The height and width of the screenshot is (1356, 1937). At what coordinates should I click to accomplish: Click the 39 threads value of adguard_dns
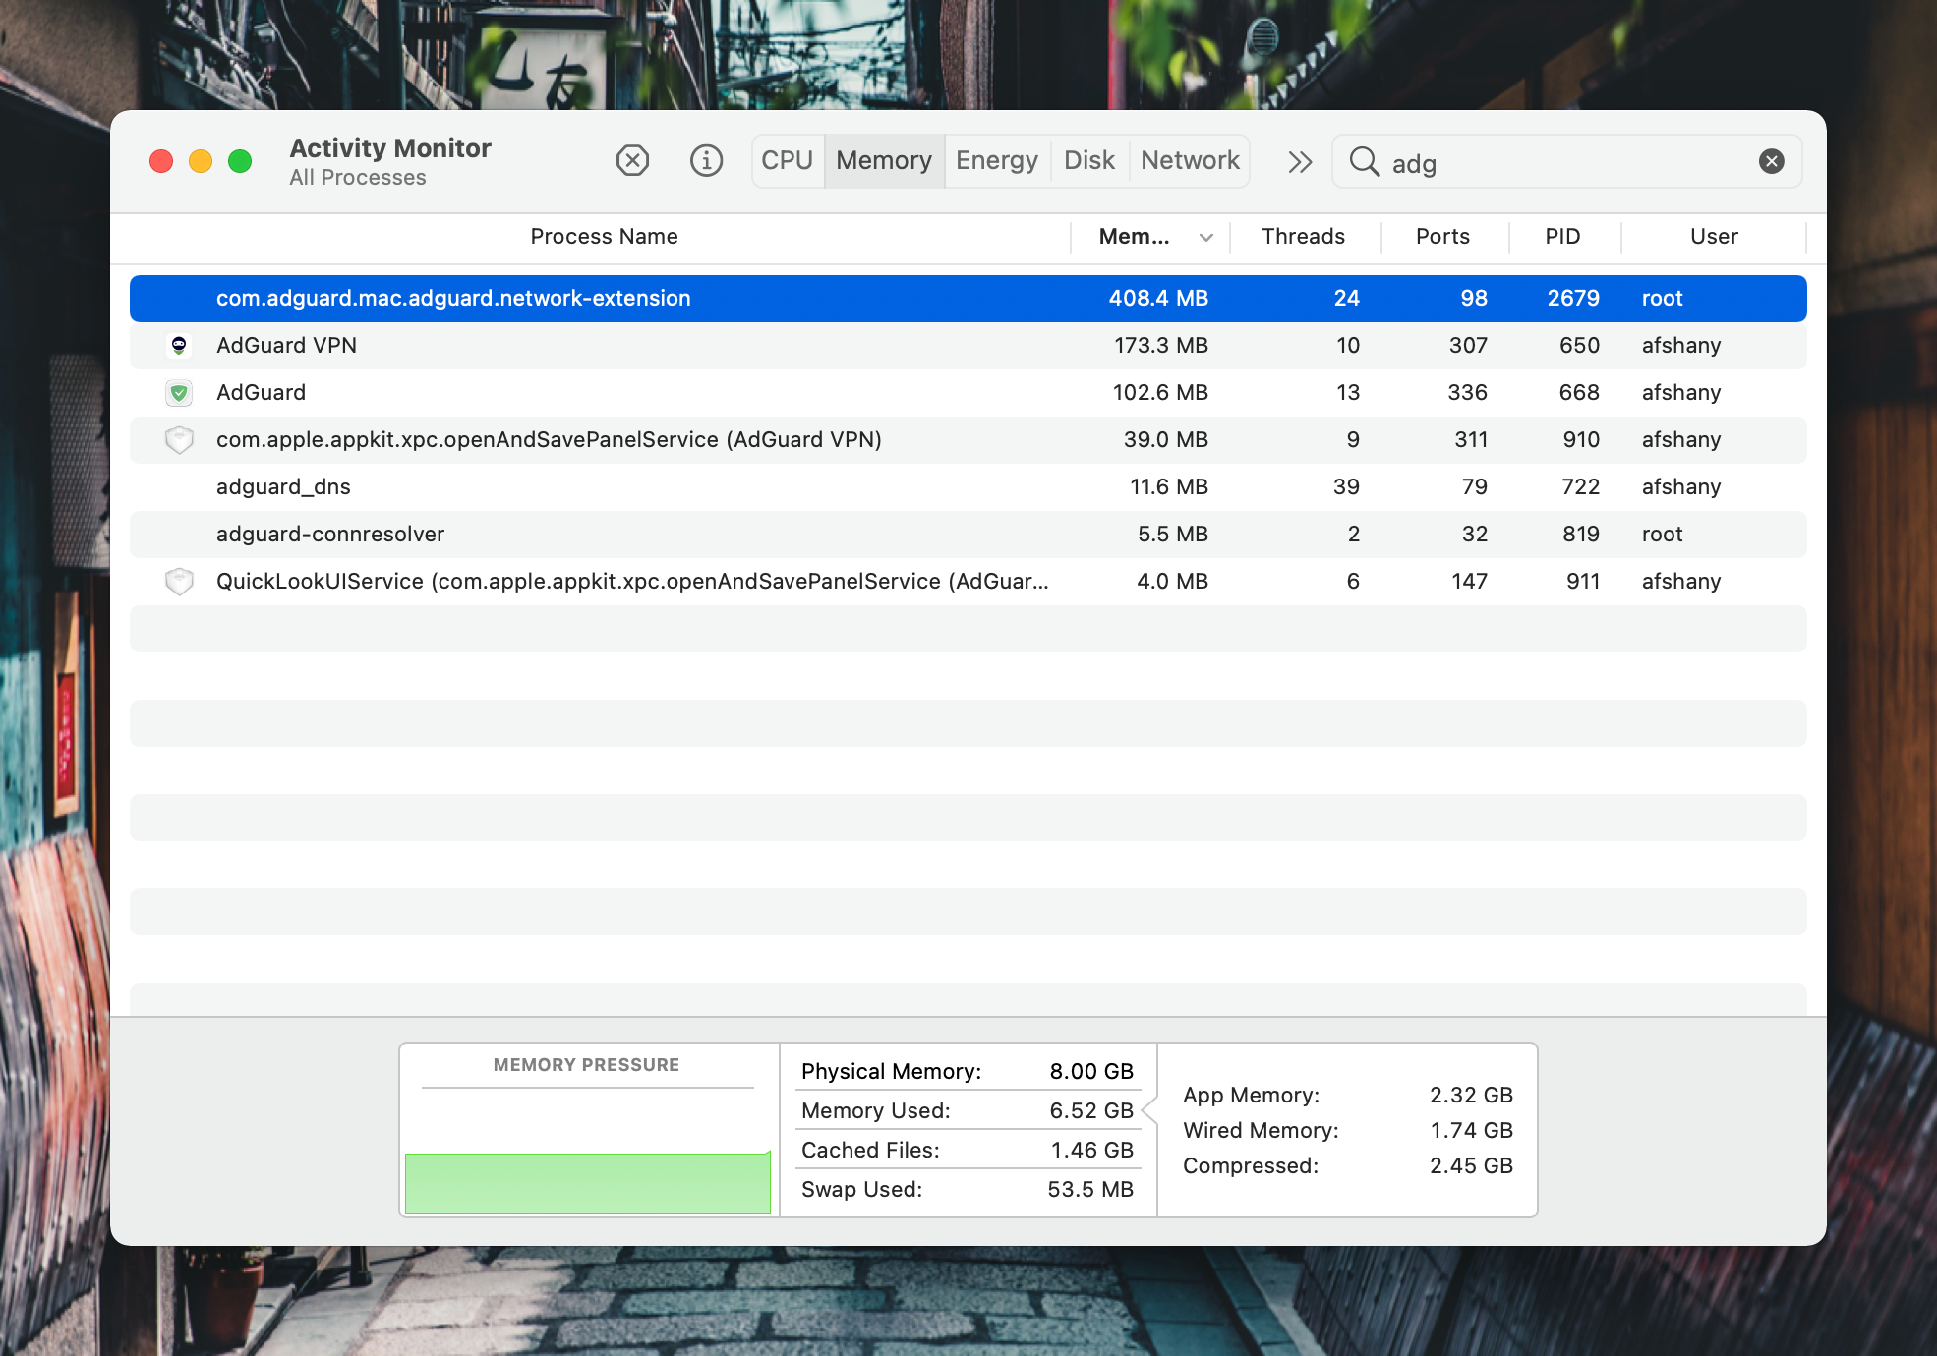point(1346,486)
